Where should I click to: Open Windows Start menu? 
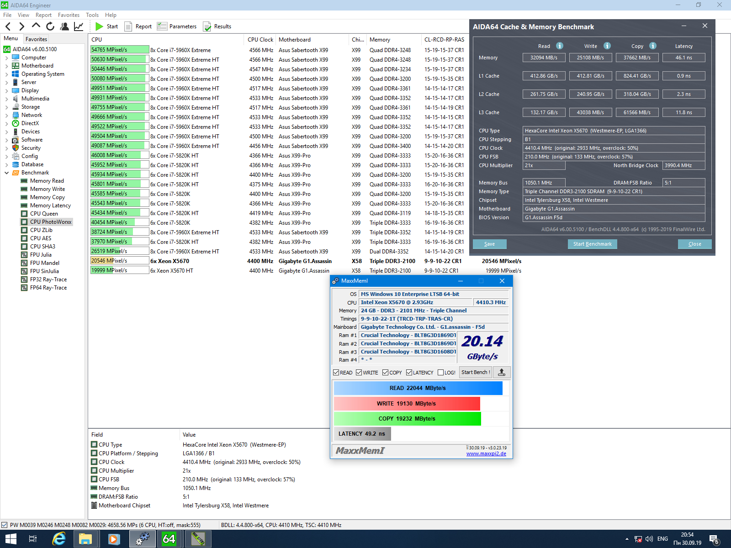11,539
